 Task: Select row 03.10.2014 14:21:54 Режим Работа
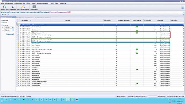point(100,79)
